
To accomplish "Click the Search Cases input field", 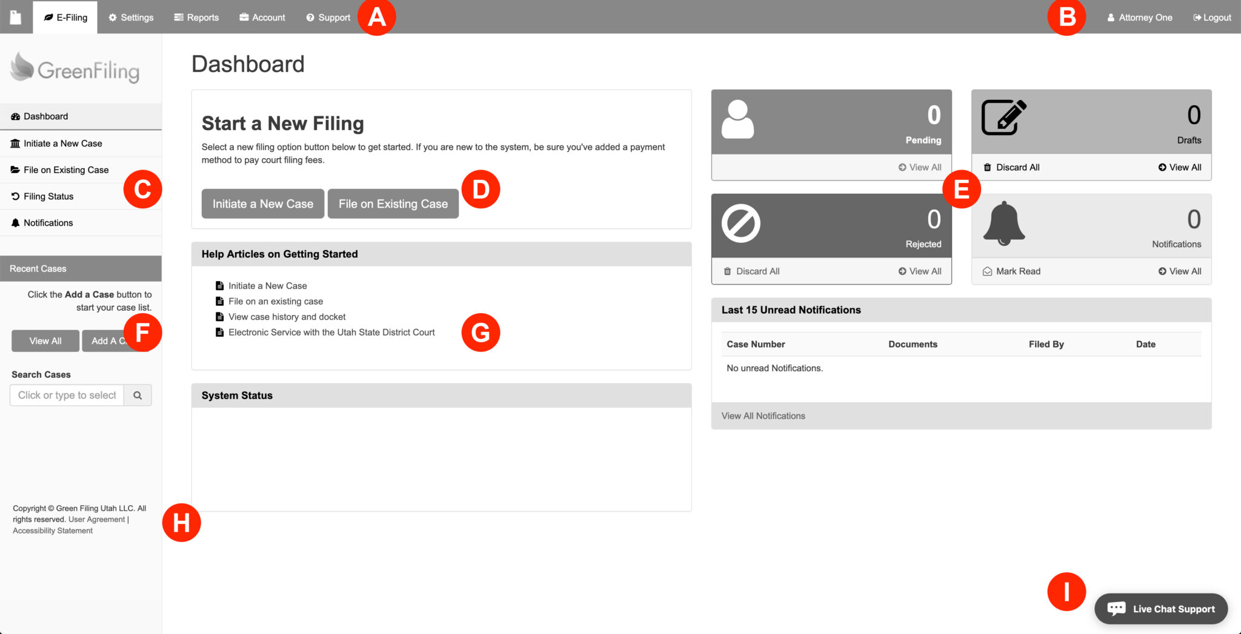I will [x=67, y=395].
